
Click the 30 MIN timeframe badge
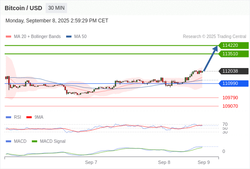point(56,8)
